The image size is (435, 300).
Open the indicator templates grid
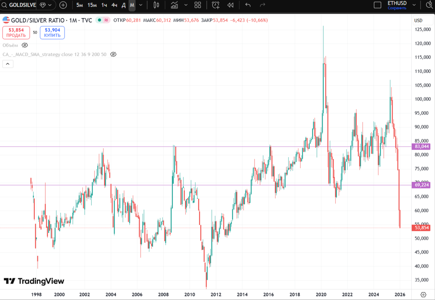coord(198,5)
